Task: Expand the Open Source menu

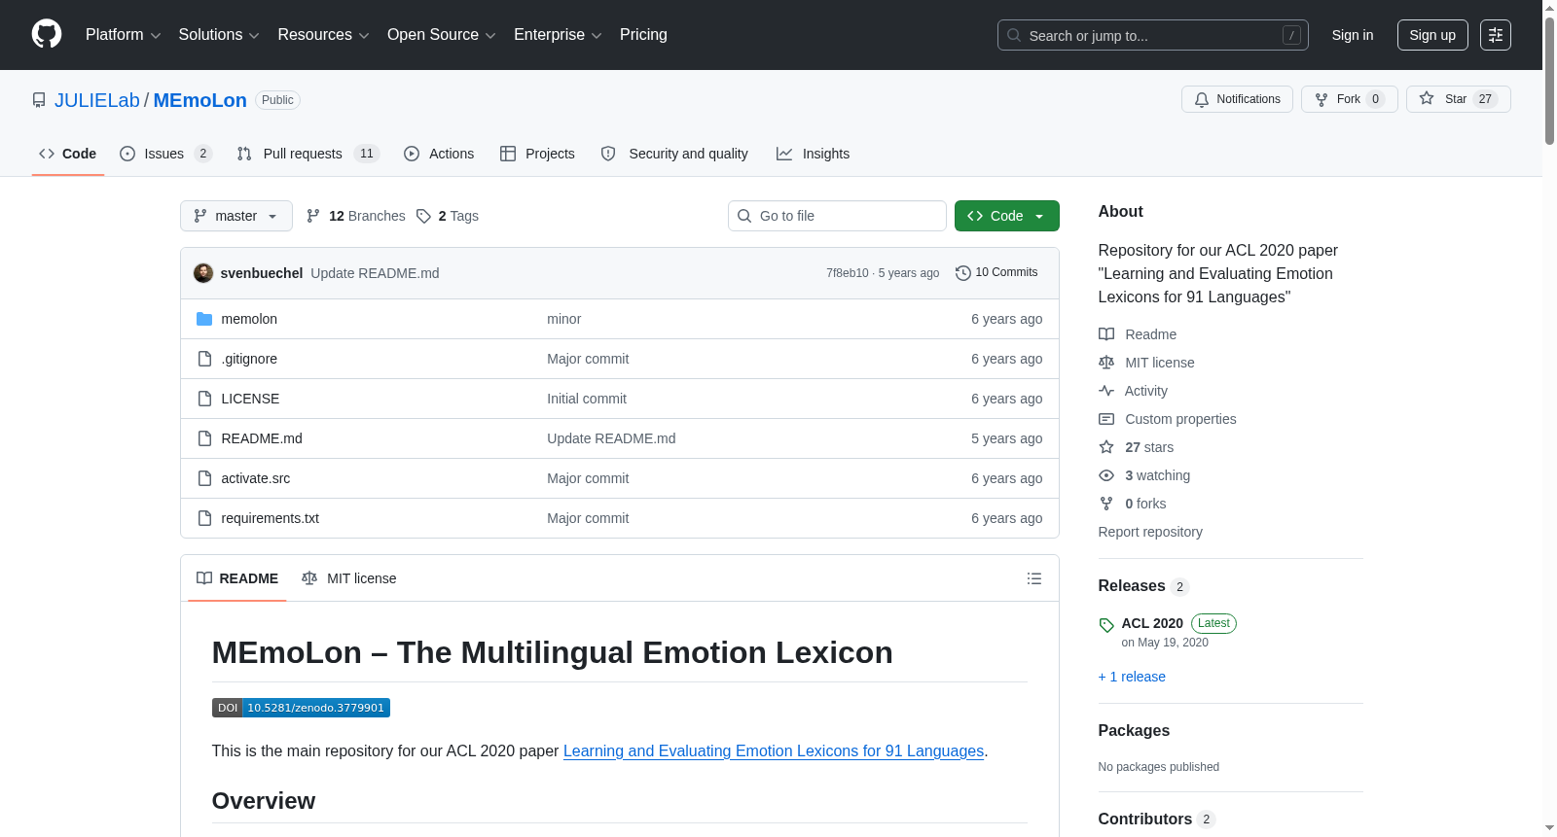Action: pyautogui.click(x=442, y=35)
